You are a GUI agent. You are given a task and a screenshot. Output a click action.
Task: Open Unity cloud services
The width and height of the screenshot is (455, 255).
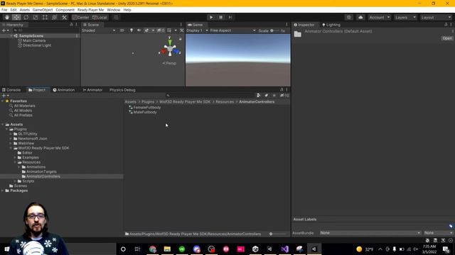pos(360,17)
